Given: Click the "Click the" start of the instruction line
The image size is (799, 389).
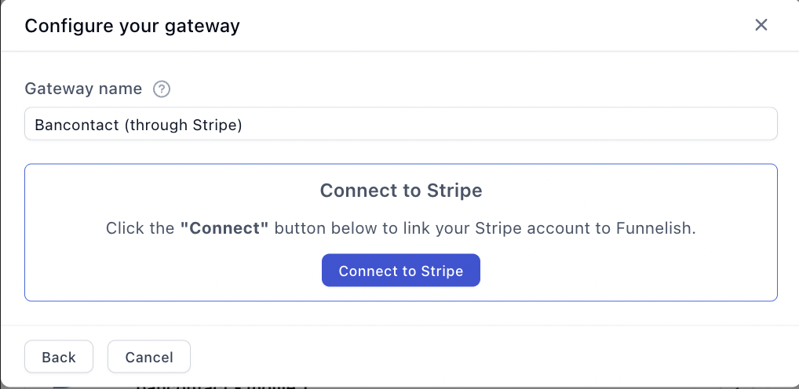Looking at the screenshot, I should pyautogui.click(x=140, y=229).
